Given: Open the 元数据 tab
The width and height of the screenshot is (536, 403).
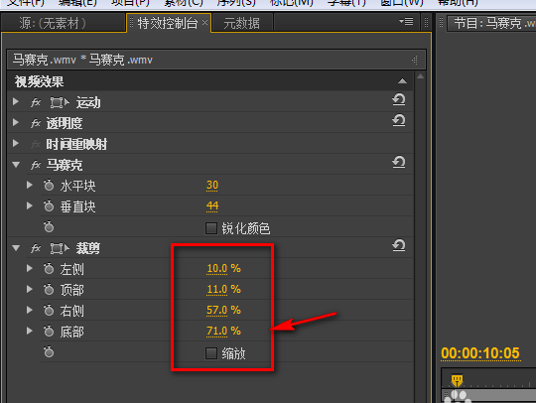Looking at the screenshot, I should 241,23.
